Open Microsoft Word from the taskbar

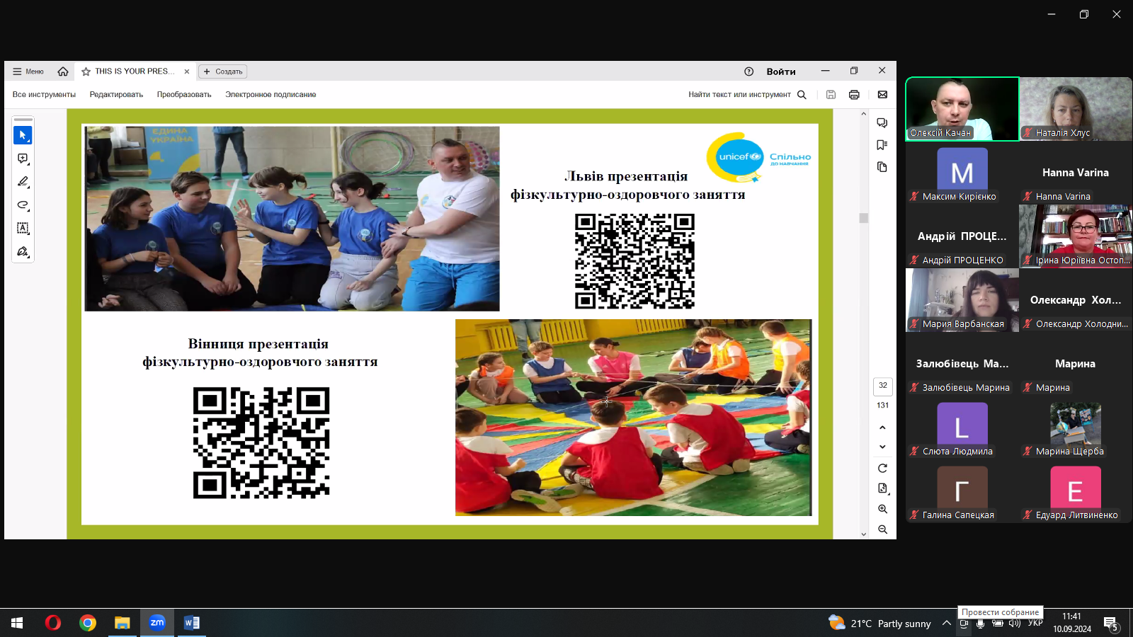point(192,623)
